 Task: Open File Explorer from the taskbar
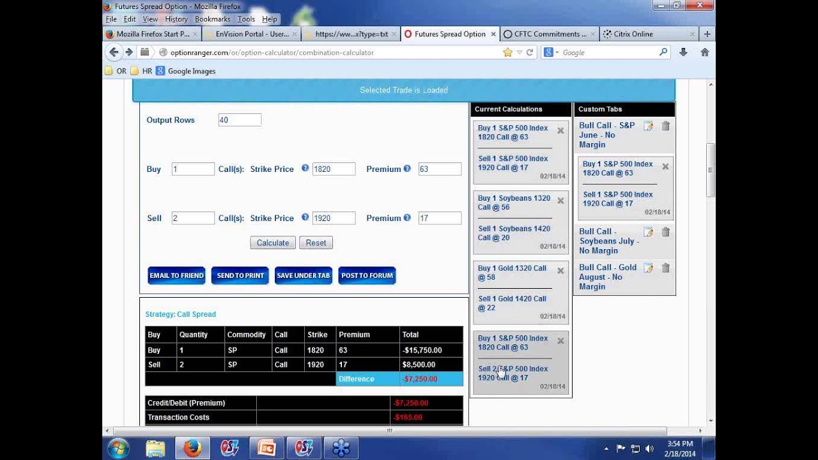(x=155, y=448)
